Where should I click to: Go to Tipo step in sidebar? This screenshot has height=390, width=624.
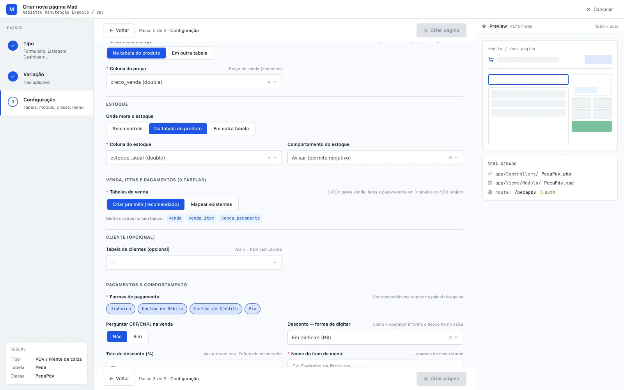[x=47, y=50]
